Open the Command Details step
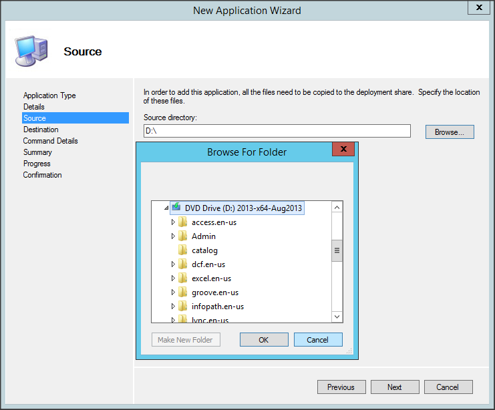 click(x=50, y=141)
